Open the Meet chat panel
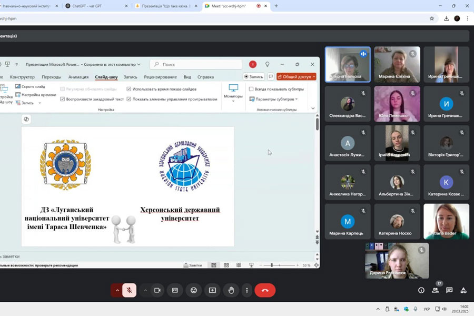 (x=449, y=290)
